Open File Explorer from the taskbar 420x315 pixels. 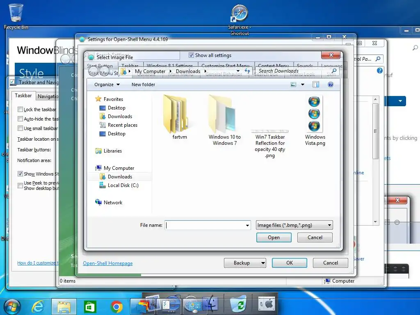[x=64, y=307]
